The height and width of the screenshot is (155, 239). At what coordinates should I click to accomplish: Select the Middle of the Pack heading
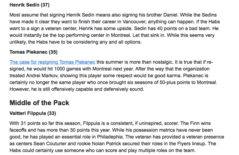tap(39, 103)
